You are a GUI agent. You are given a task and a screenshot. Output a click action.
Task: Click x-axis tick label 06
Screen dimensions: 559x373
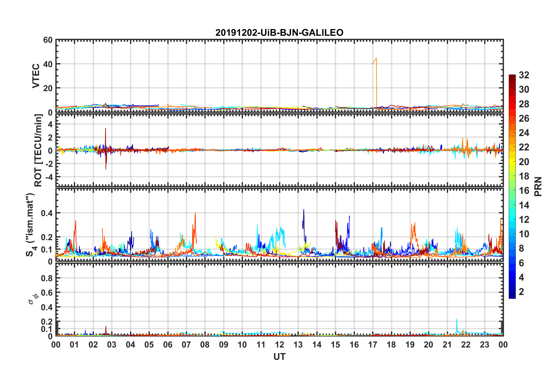point(168,345)
